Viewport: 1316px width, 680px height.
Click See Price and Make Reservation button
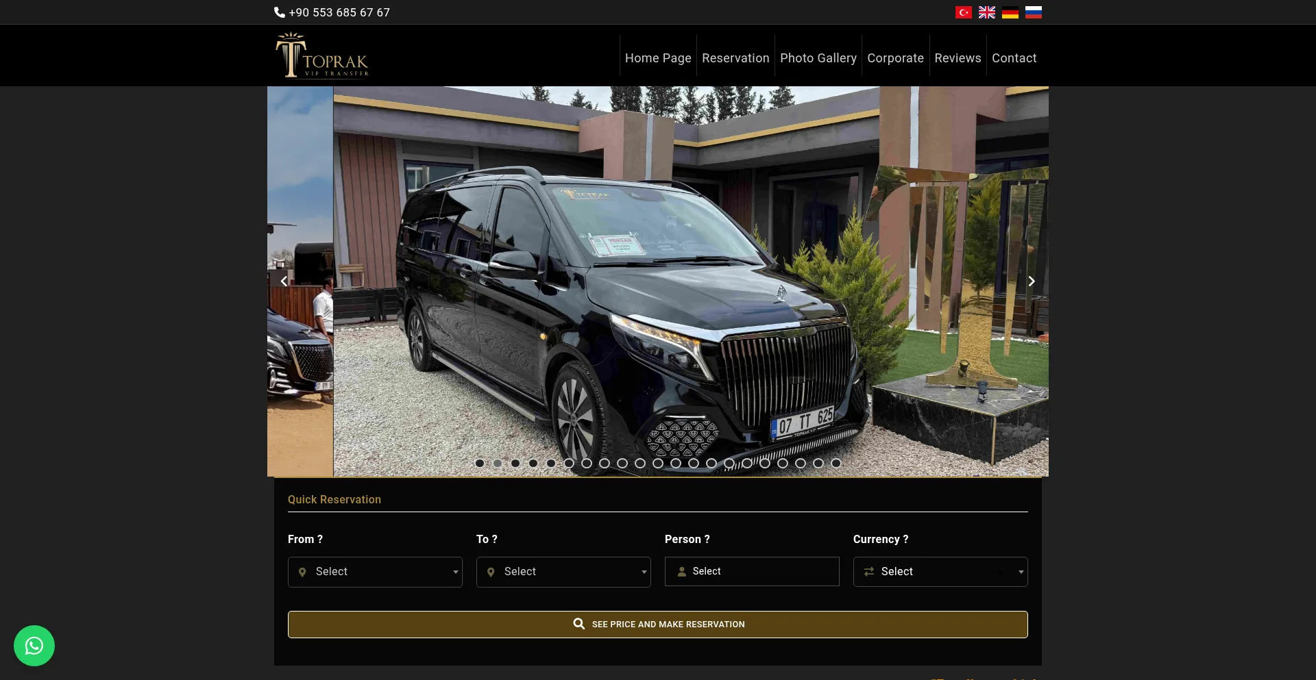658,625
